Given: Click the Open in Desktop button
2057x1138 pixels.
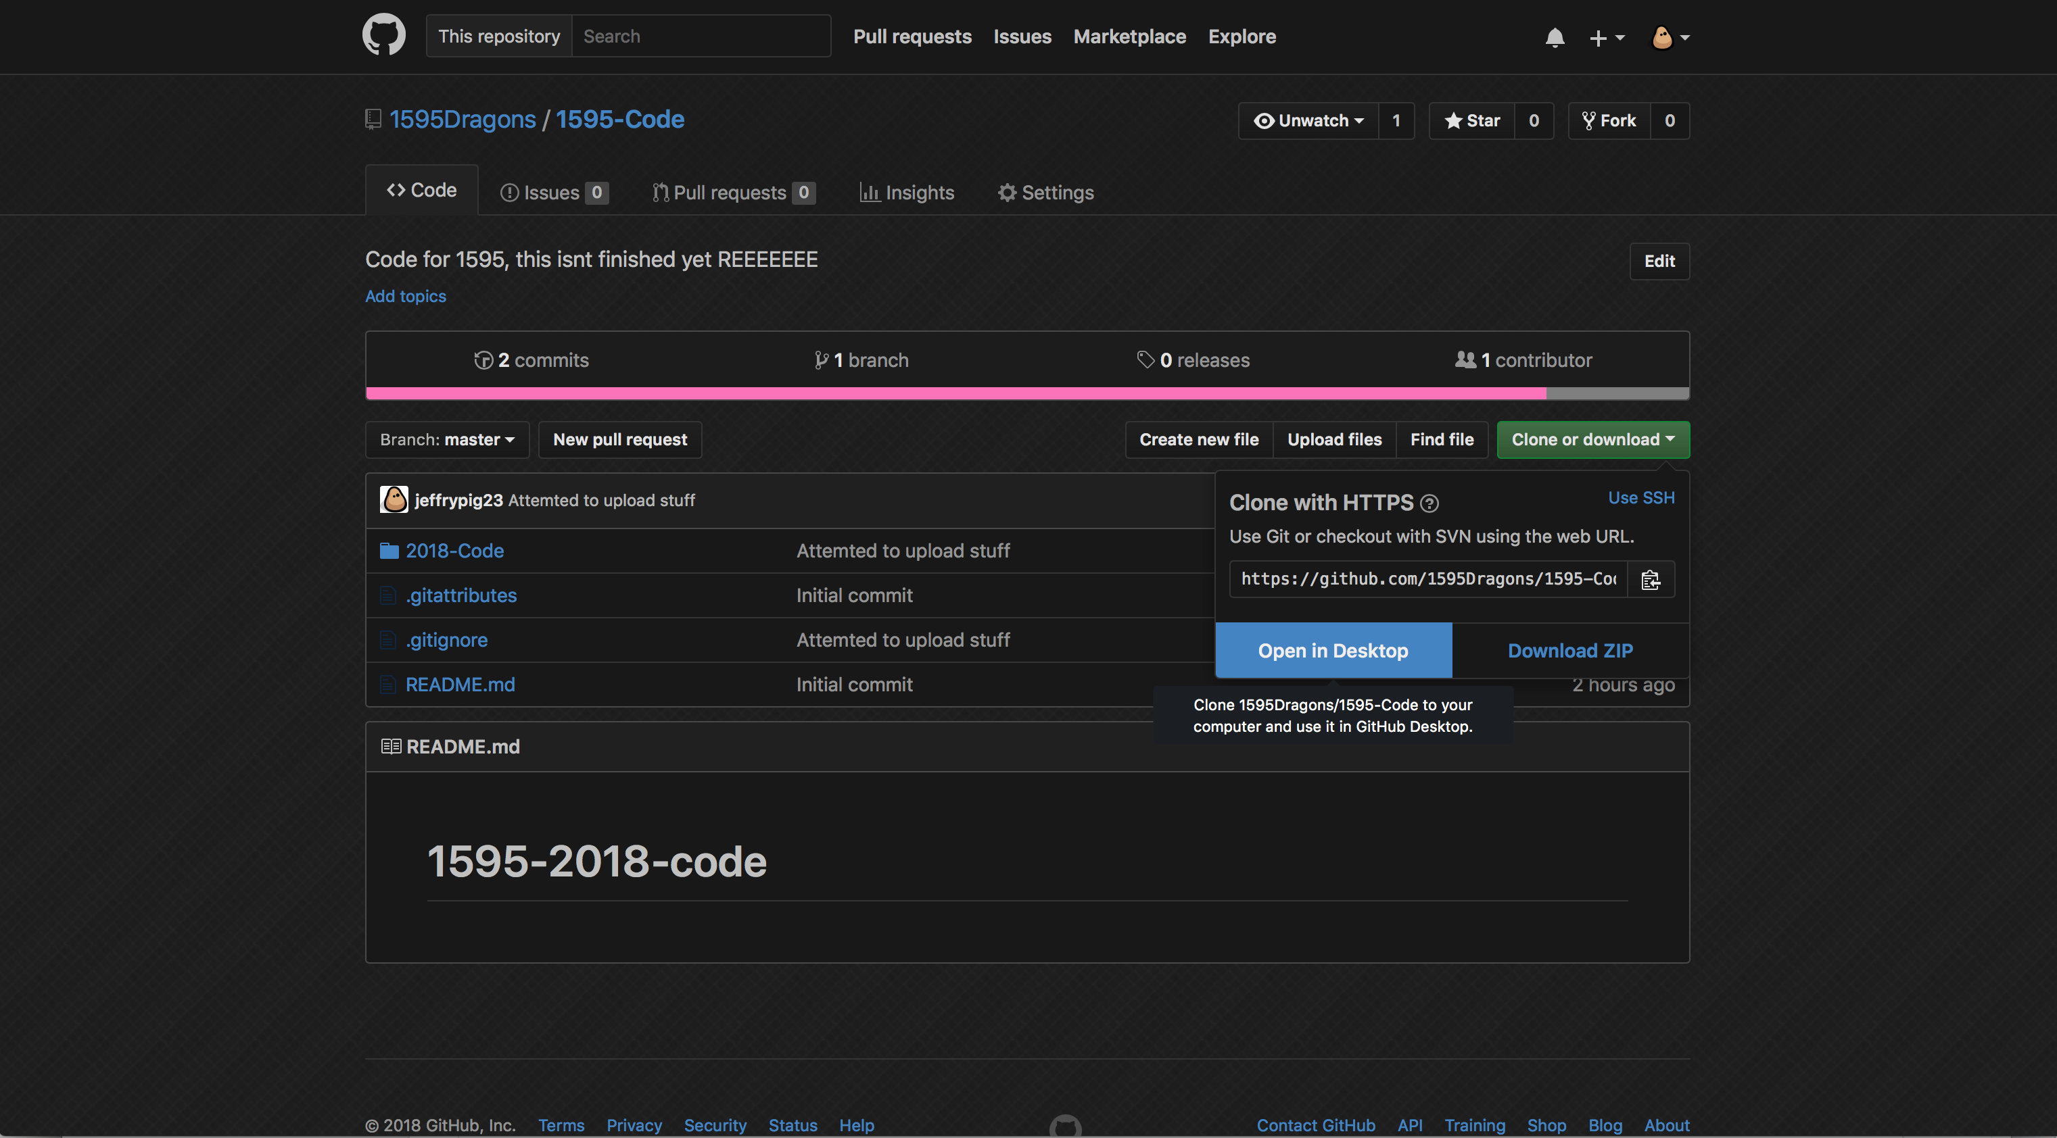Looking at the screenshot, I should pos(1333,650).
